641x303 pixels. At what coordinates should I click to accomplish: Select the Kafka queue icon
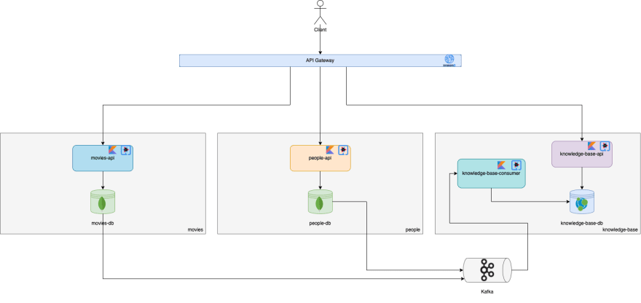[488, 270]
